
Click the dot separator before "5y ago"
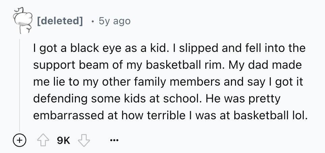click(x=93, y=22)
